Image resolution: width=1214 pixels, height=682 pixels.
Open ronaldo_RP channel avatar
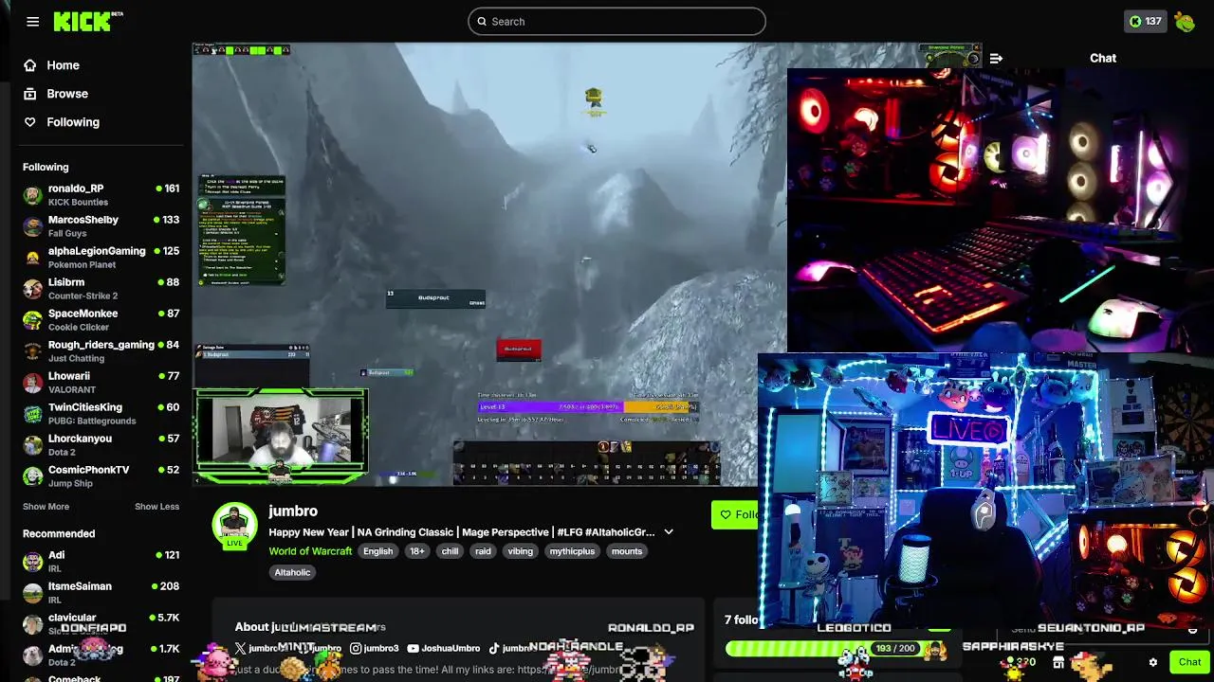tap(33, 195)
